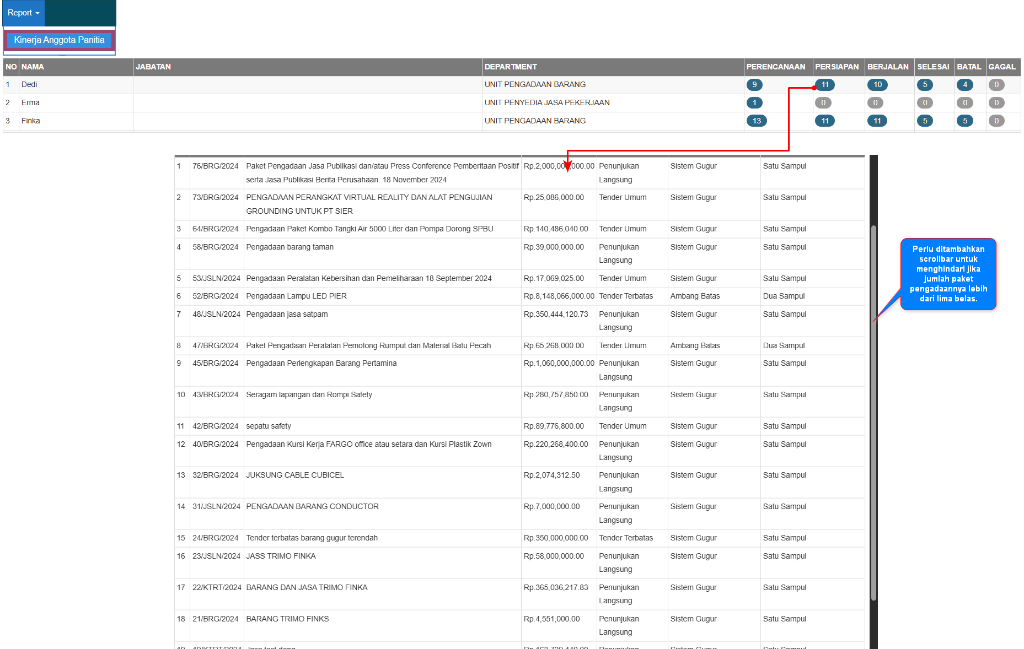The image size is (1024, 649).
Task: Select package row 52/BRG/2024 Pengadaan Lampu LED PIER
Action: [x=296, y=296]
